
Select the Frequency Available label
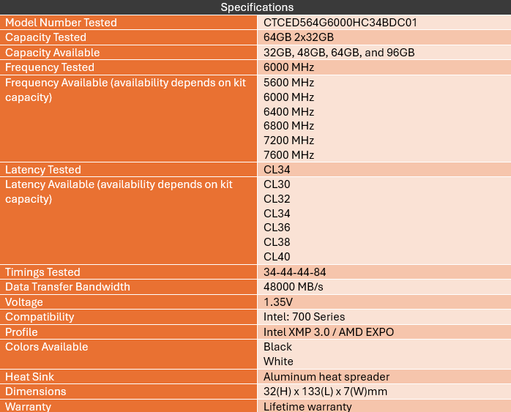point(125,90)
